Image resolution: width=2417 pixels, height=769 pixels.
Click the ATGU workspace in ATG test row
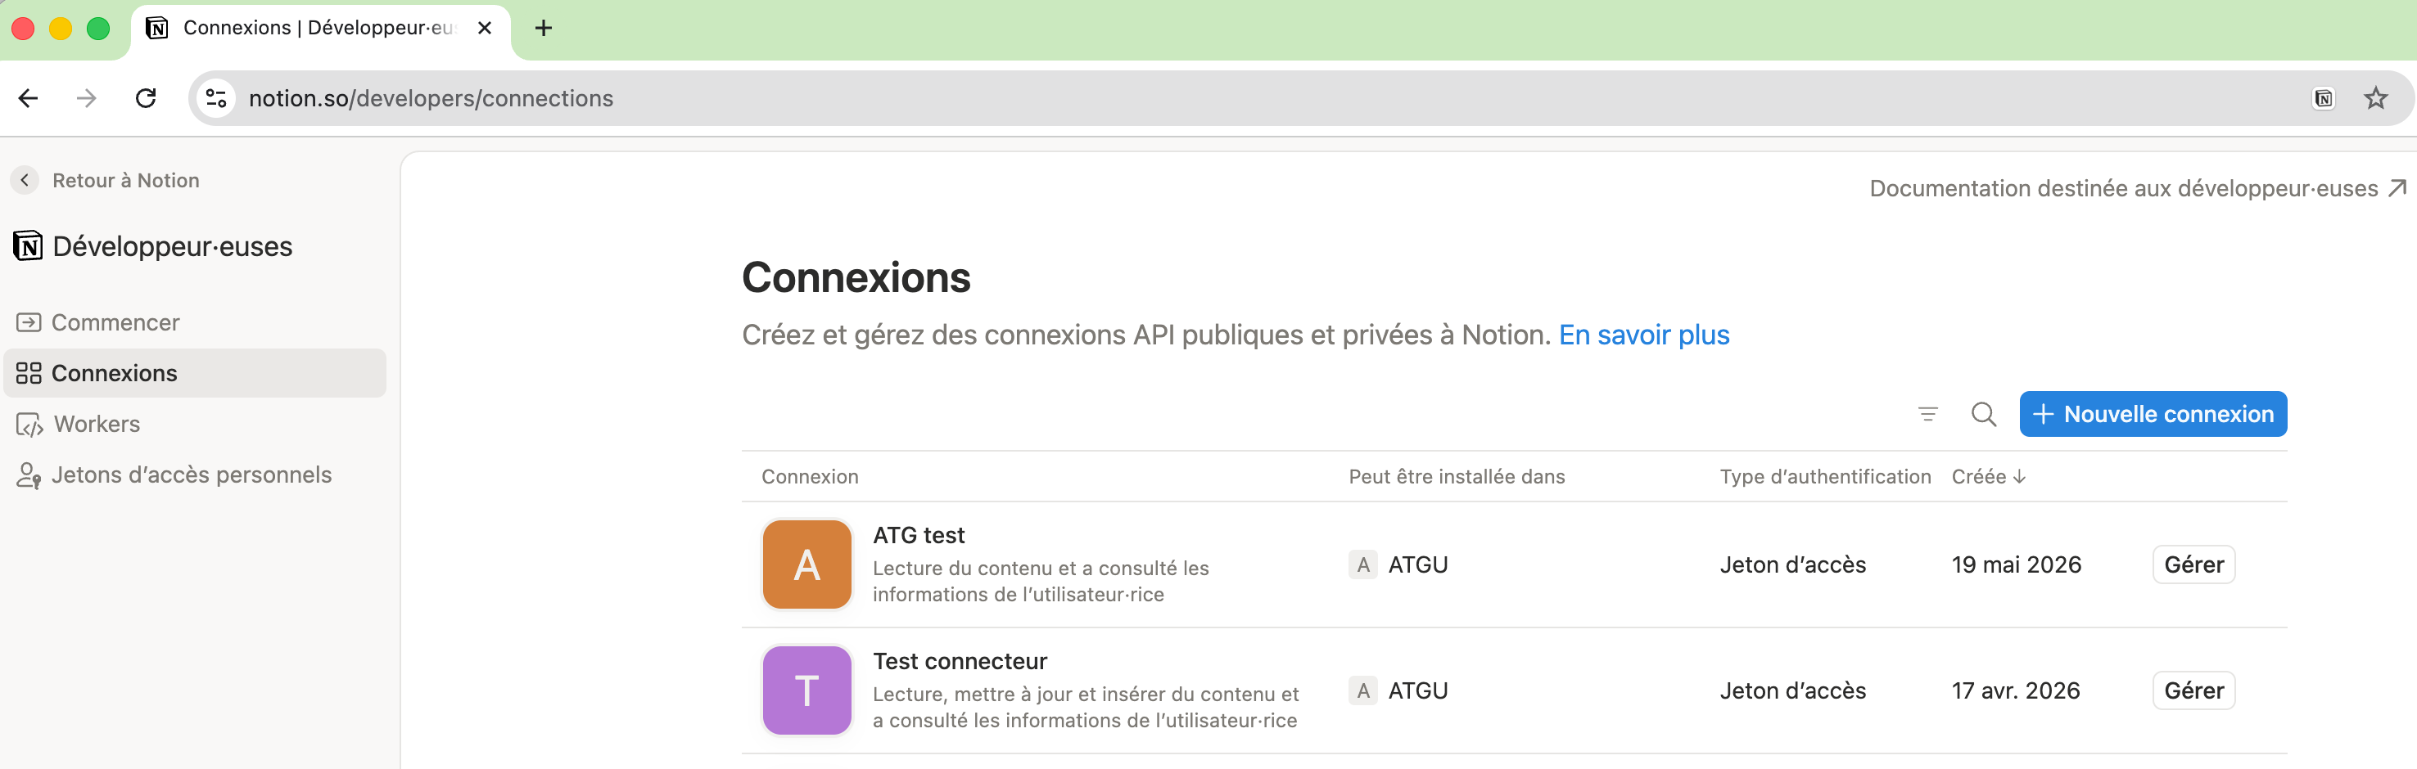[x=1398, y=564]
